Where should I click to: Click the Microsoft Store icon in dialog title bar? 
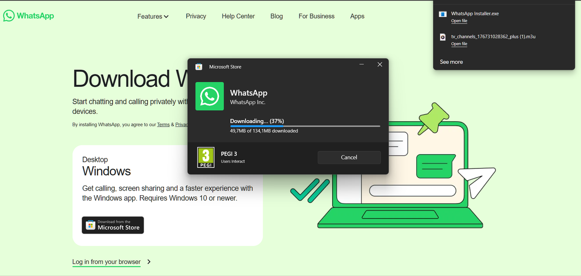[x=199, y=67]
